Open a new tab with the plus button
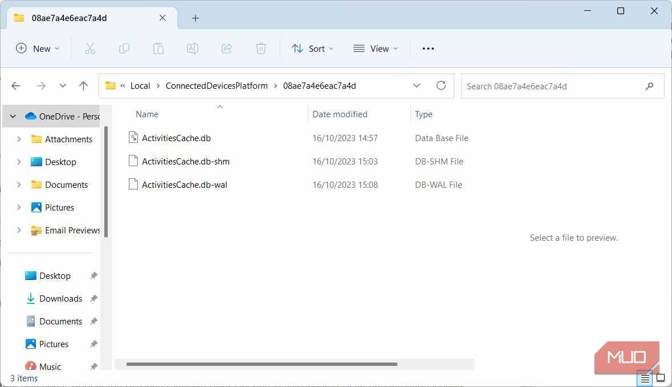 [x=196, y=18]
